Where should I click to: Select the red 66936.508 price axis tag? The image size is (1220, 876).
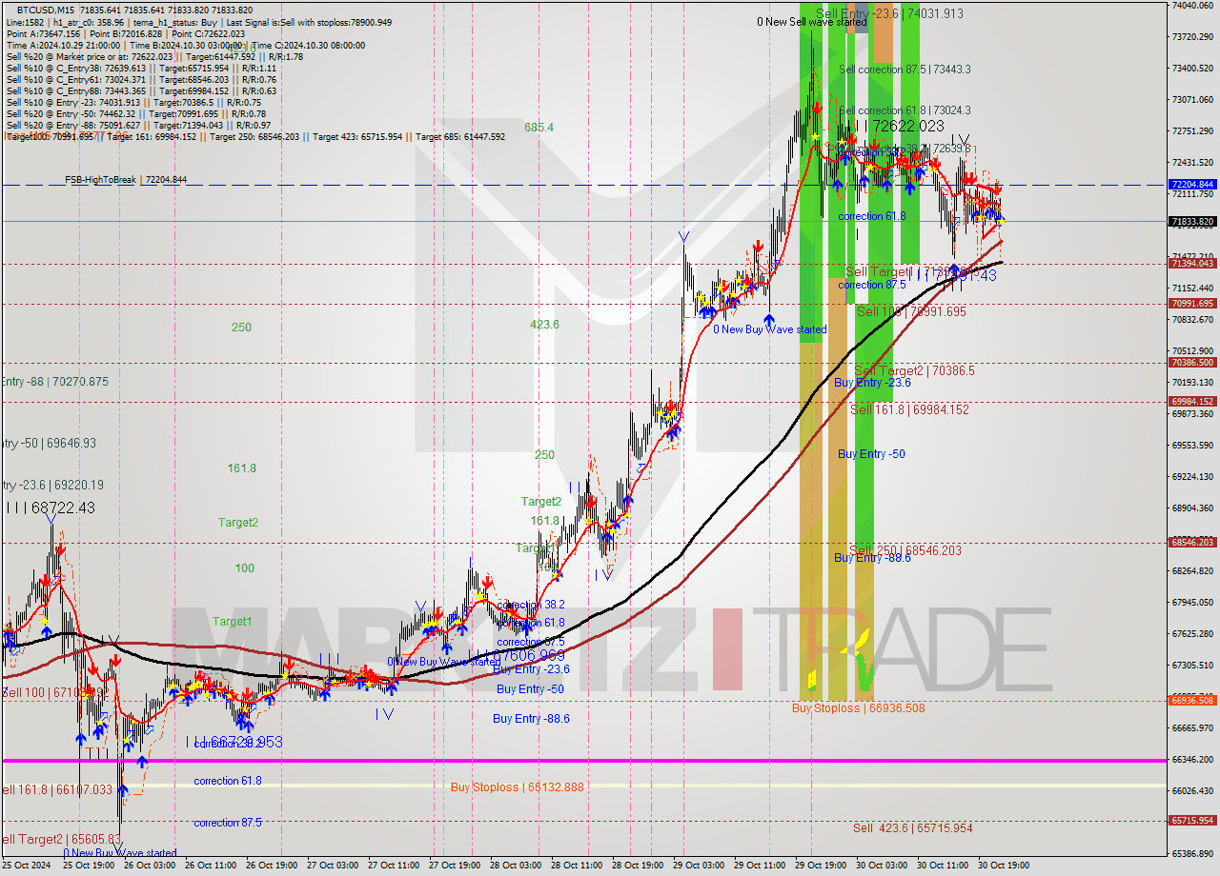(1191, 700)
